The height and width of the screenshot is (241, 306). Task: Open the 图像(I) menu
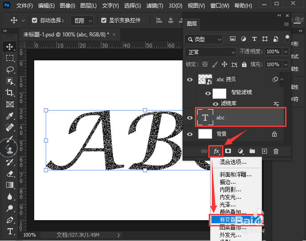(x=68, y=6)
